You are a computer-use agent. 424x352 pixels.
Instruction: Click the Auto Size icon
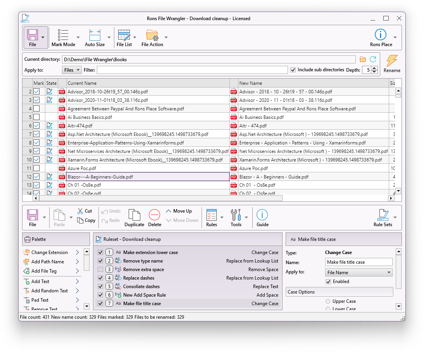[95, 35]
